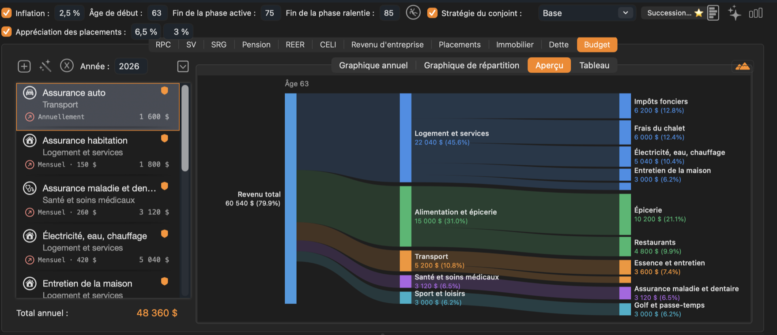
Task: Click the house icon of Assurance habitation
Action: pyautogui.click(x=30, y=140)
